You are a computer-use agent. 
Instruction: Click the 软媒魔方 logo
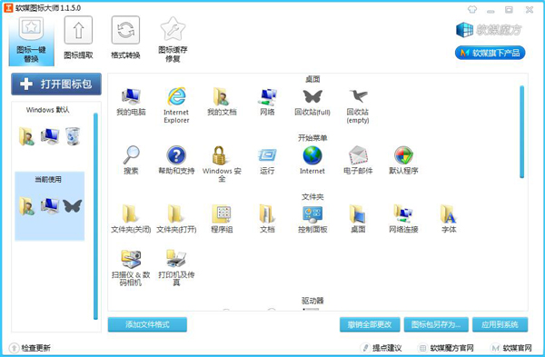(x=489, y=30)
